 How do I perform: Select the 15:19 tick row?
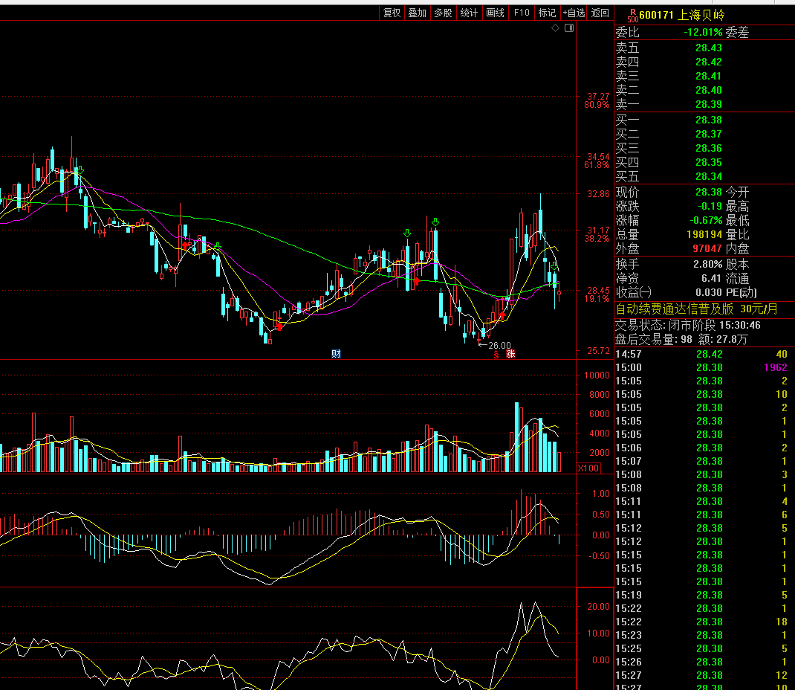[x=704, y=595]
